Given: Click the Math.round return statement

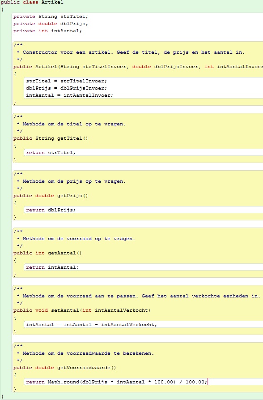Looking at the screenshot, I should pos(116,382).
